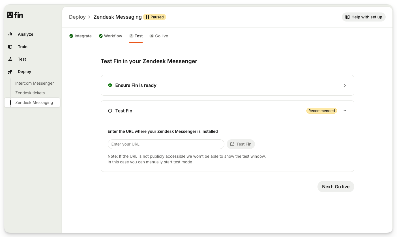Expand the Ensure Fin is ready section
The height and width of the screenshot is (237, 397).
tap(345, 85)
